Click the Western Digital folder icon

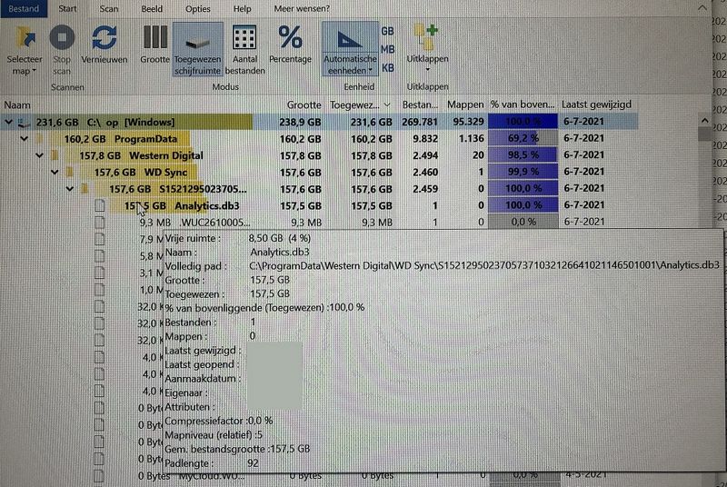55,155
